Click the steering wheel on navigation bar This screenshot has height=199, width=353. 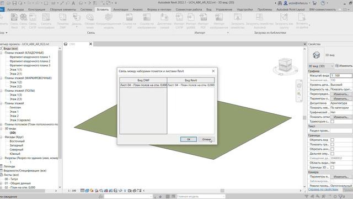299,86
